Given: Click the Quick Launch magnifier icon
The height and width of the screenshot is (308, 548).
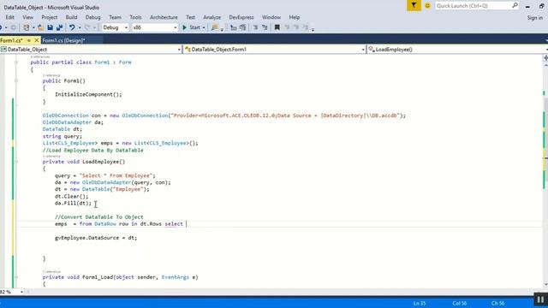Looking at the screenshot, I should pyautogui.click(x=515, y=5).
